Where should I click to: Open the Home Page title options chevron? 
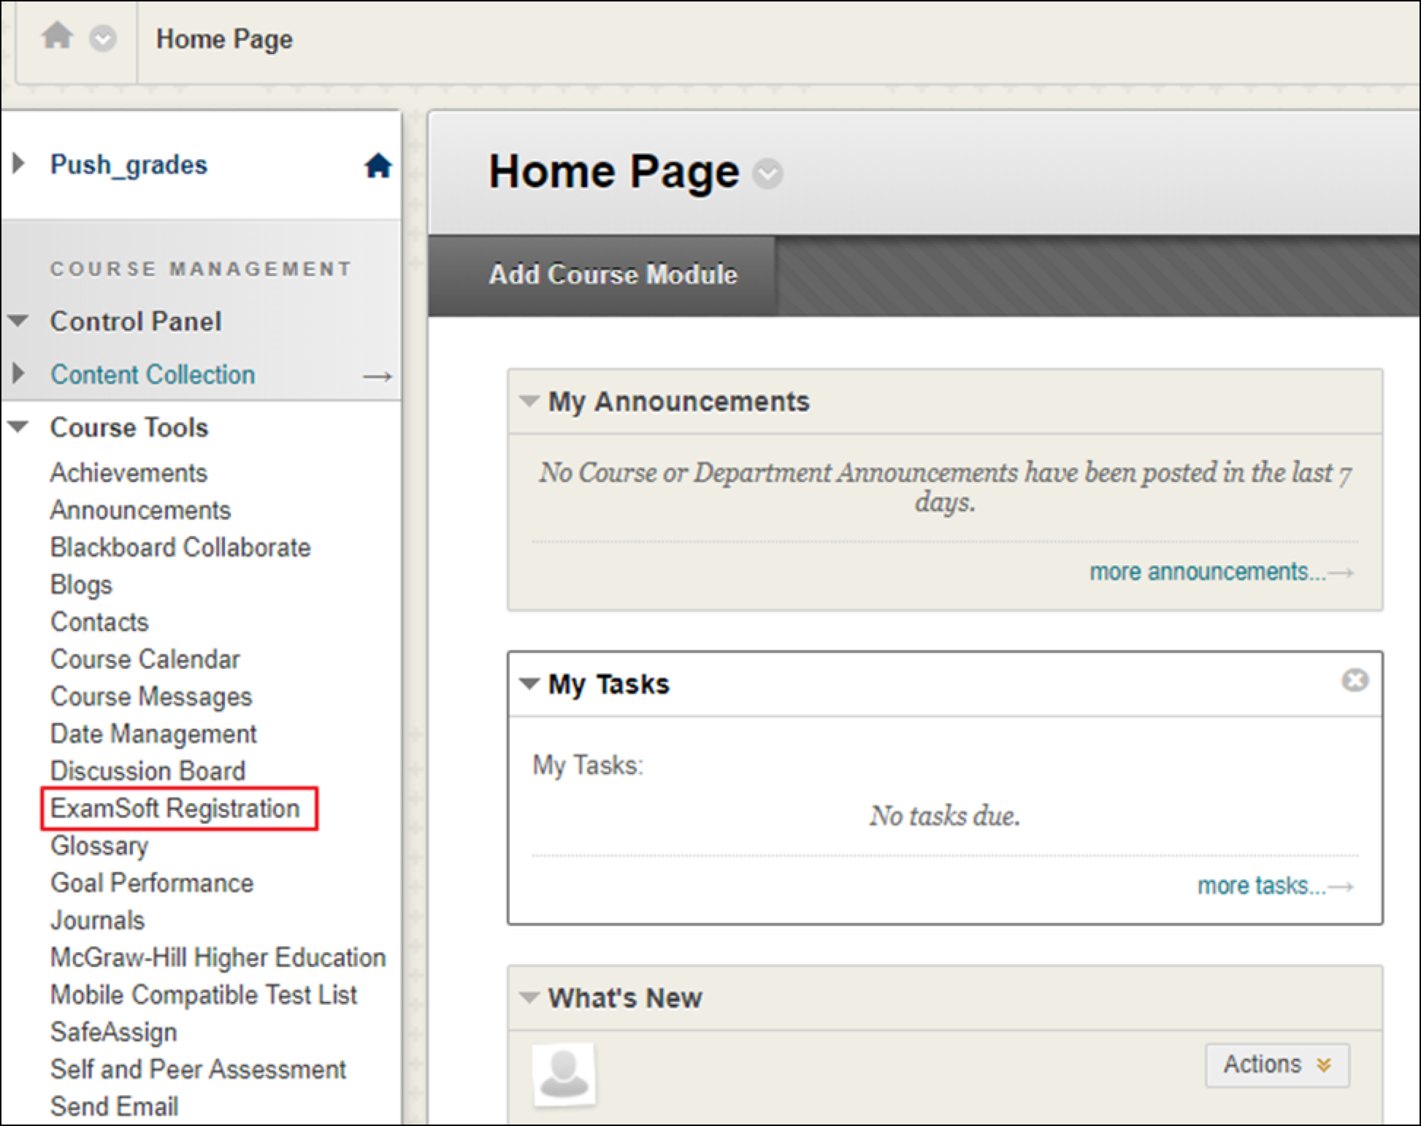pos(766,174)
